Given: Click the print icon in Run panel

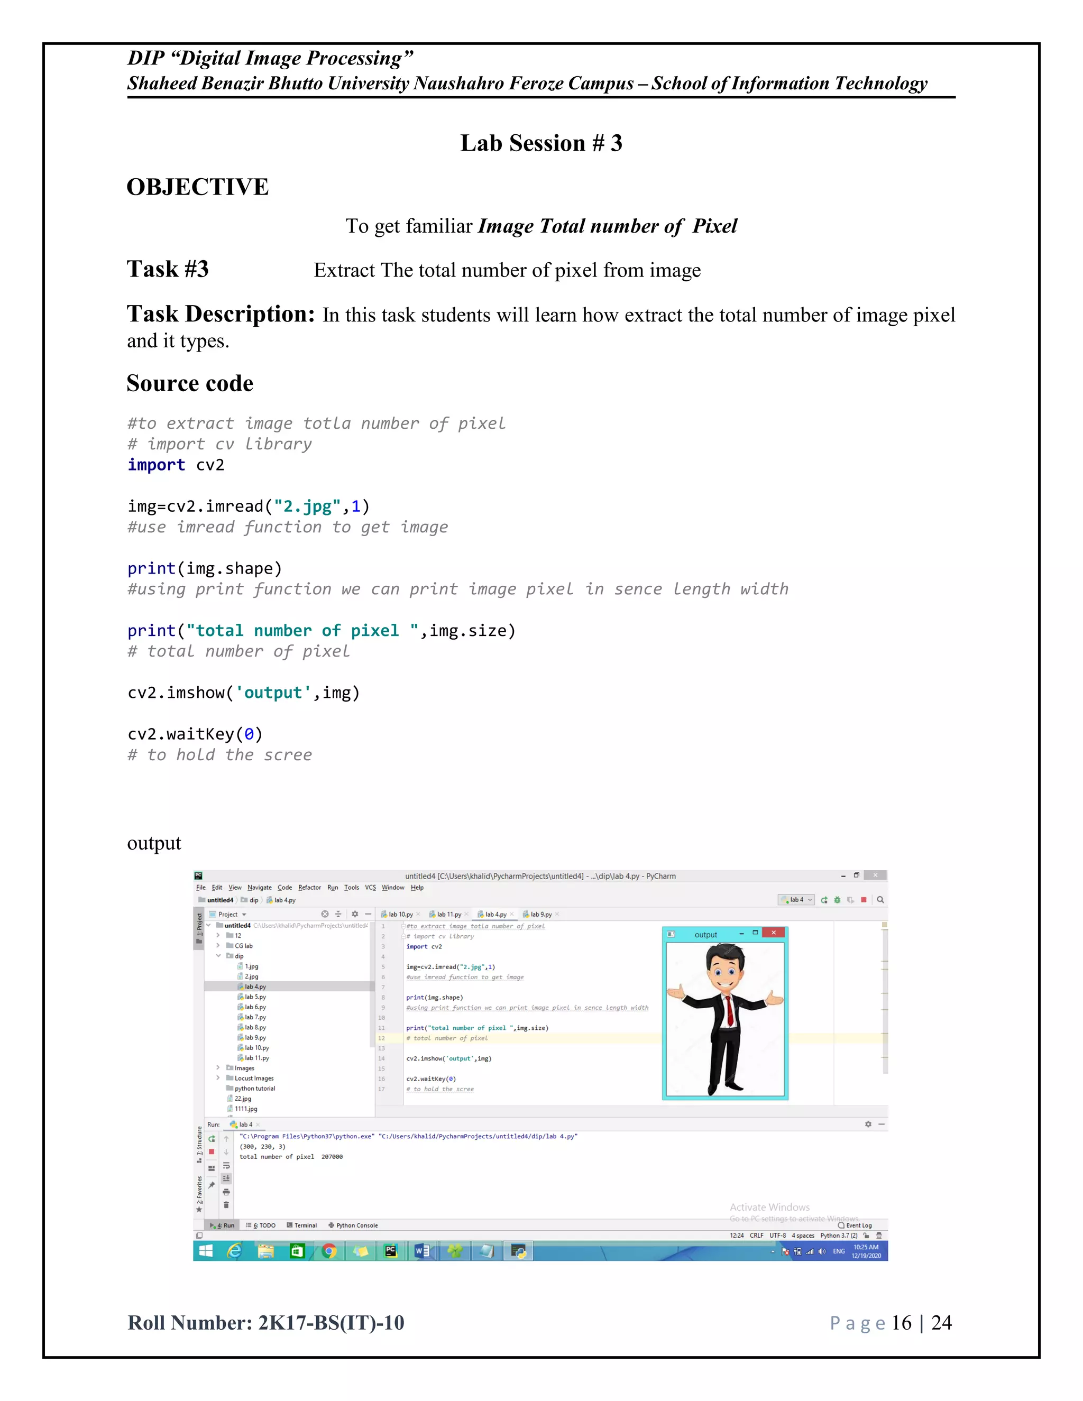Looking at the screenshot, I should [226, 1192].
